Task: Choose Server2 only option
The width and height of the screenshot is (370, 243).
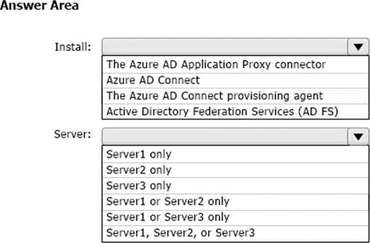Action: coord(235,170)
